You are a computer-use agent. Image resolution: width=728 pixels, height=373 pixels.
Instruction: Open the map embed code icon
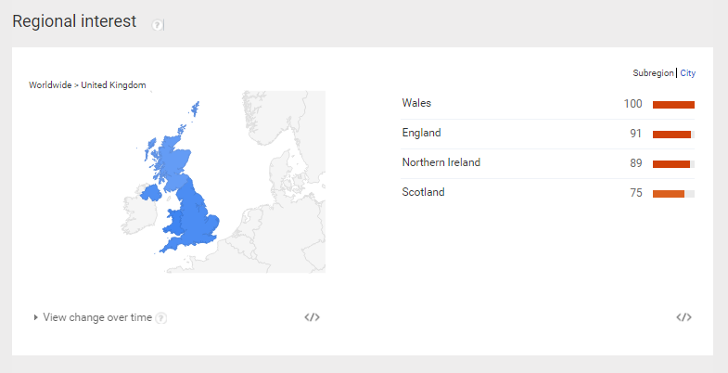click(312, 317)
